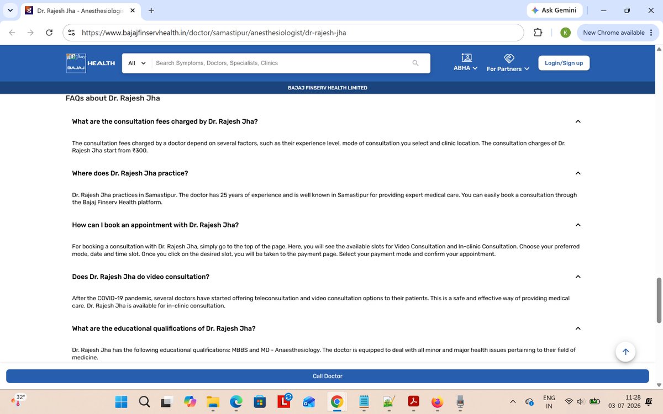Click the Ask Gemini button
Screen dimensions: 663x414
[553, 10]
